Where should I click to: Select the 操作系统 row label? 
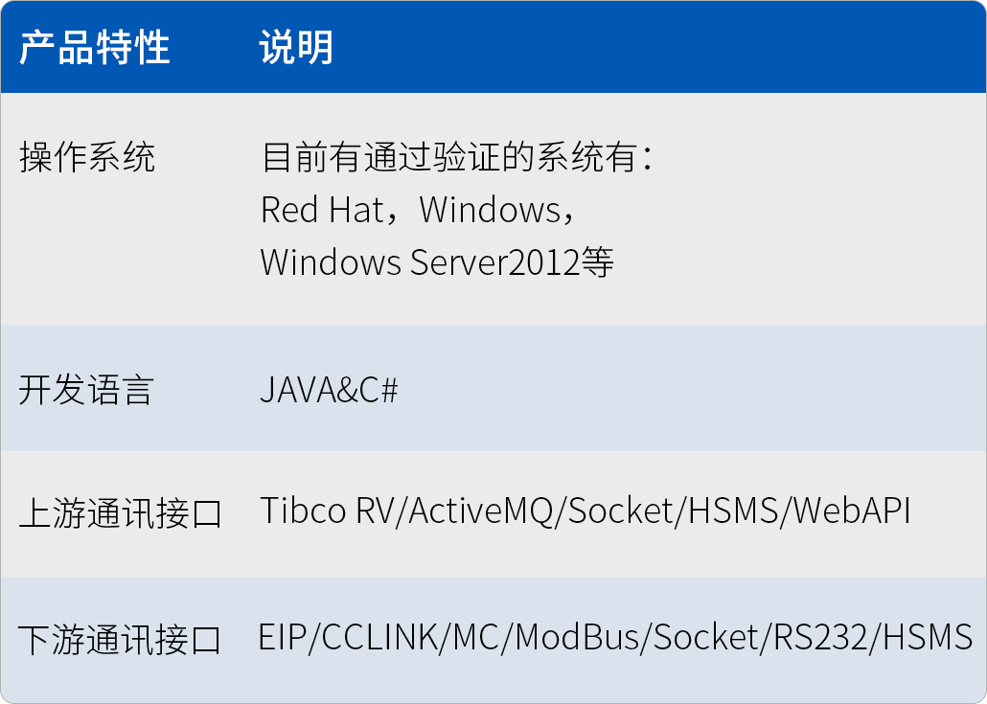pos(86,158)
